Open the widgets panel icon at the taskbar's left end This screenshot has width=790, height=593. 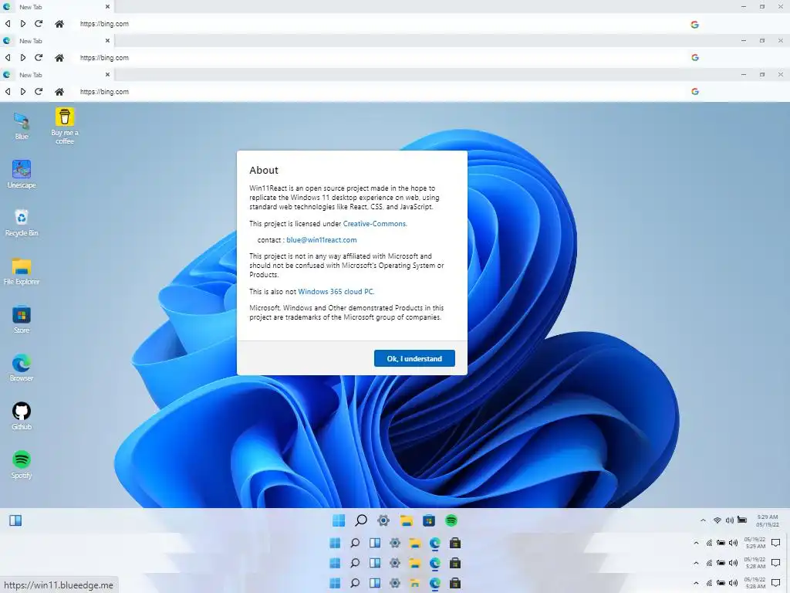15,520
